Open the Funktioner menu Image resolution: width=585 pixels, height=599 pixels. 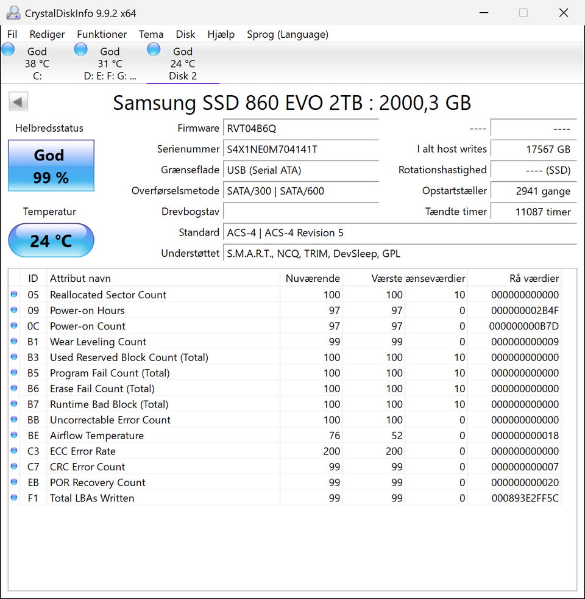tap(102, 34)
